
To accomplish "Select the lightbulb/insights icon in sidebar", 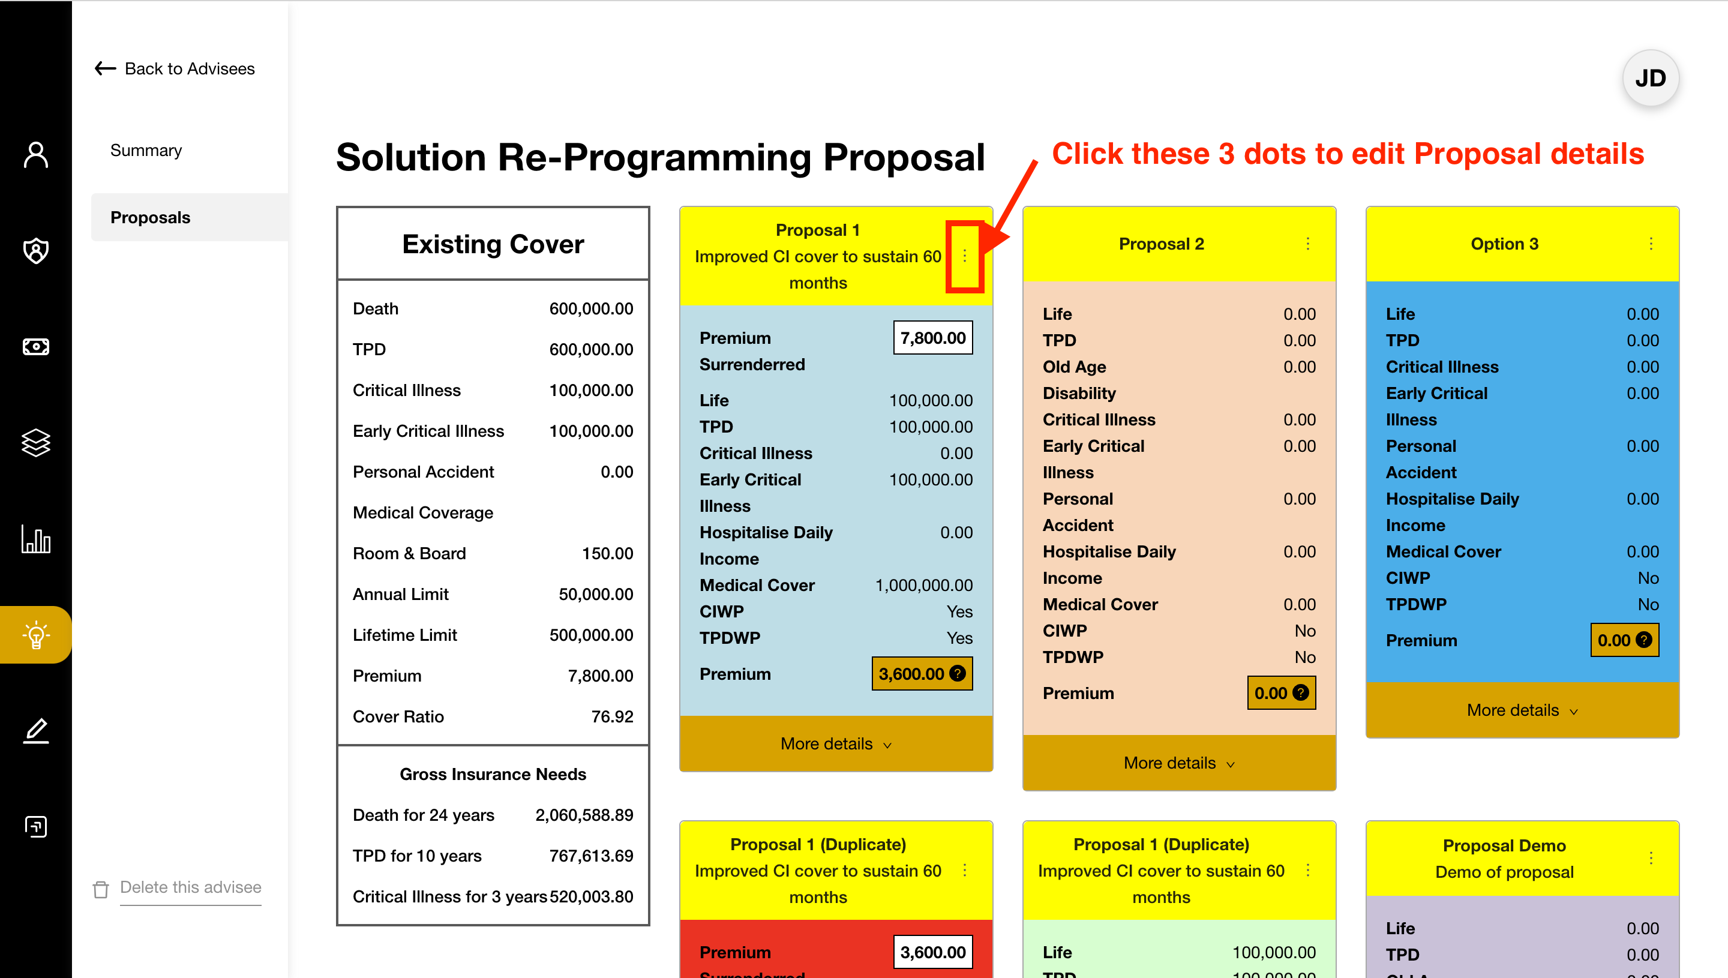I will pyautogui.click(x=32, y=634).
